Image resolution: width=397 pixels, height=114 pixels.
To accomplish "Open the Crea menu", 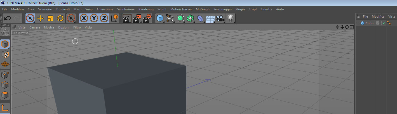I will coord(31,9).
